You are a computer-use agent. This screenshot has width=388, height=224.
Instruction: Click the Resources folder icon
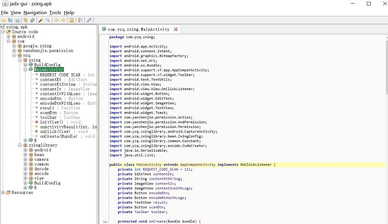click(x=8, y=193)
